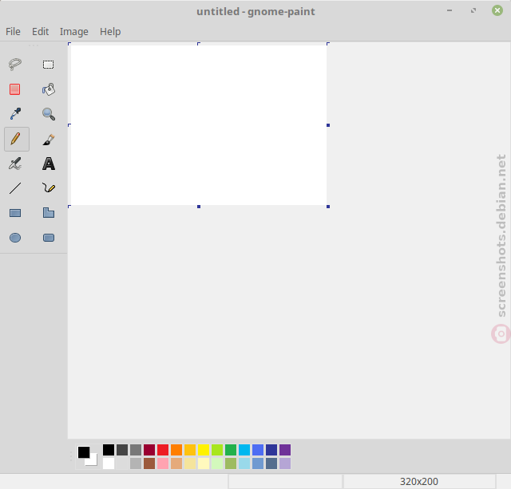The width and height of the screenshot is (511, 489).
Task: Open the Help menu
Action: [x=110, y=32]
